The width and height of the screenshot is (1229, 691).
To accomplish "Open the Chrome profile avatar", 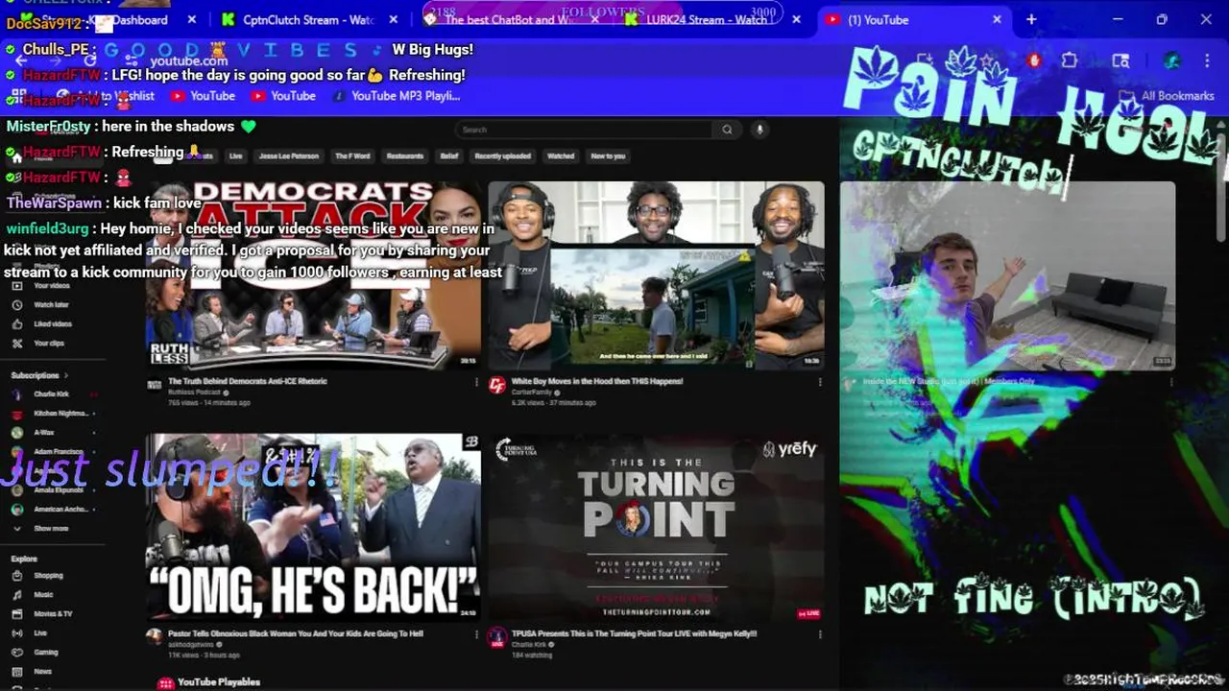I will (x=1171, y=60).
